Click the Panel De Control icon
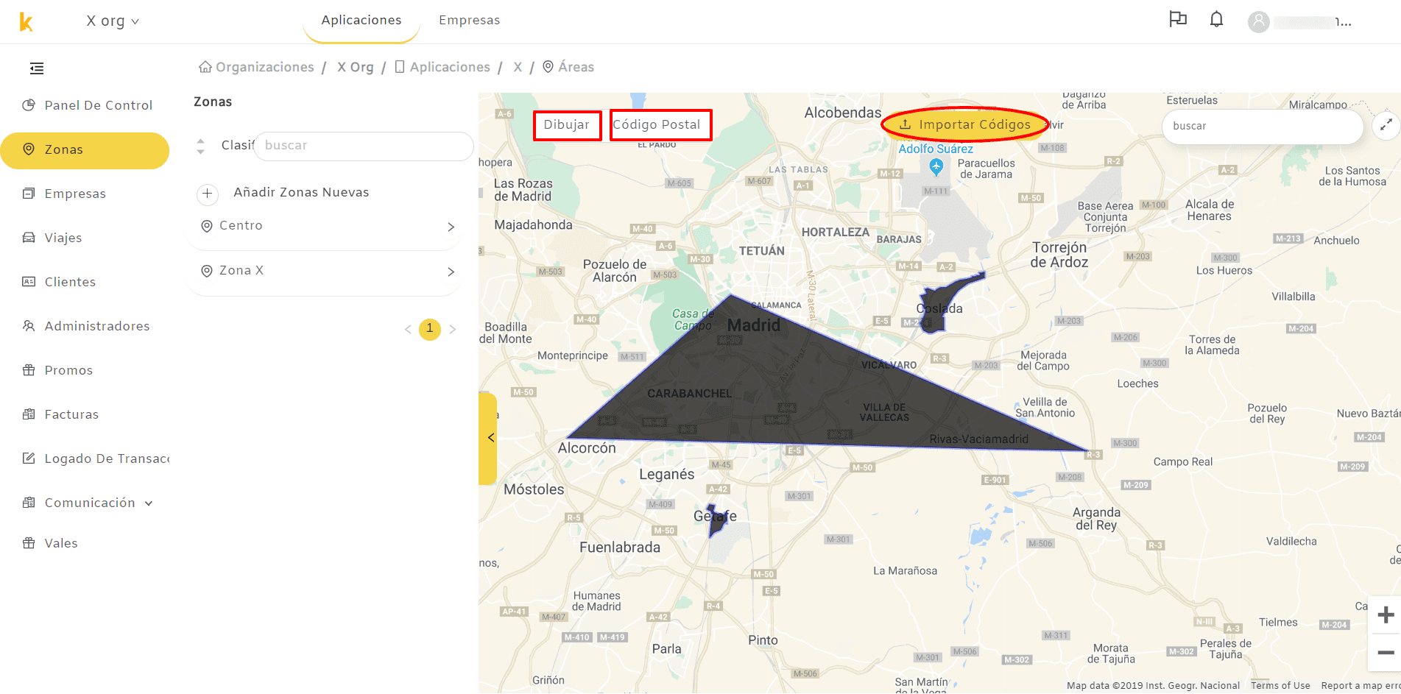Screen dimensions: 1401x694 click(29, 105)
